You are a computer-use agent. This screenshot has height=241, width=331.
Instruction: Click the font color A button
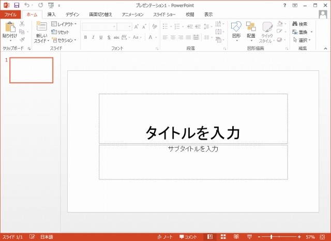click(151, 37)
